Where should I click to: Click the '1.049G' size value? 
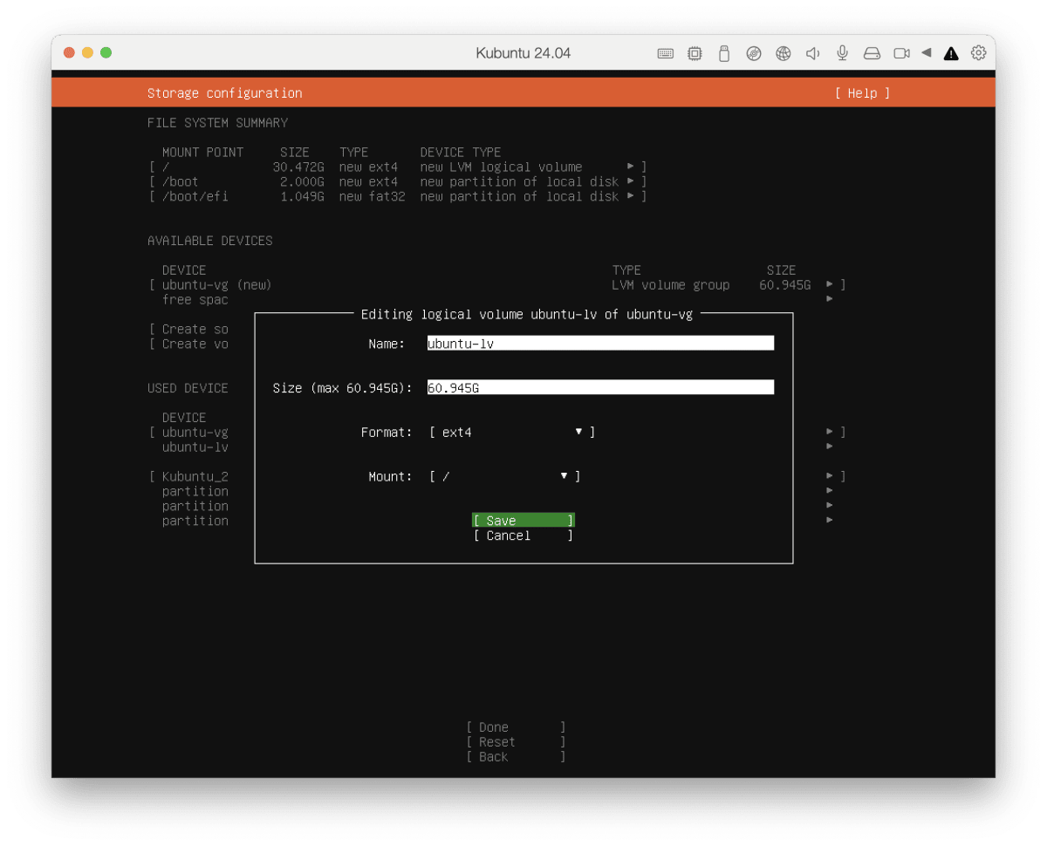coord(302,196)
